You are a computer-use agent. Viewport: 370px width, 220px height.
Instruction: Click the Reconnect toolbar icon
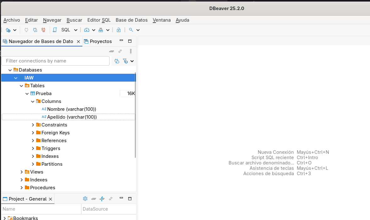(35, 30)
